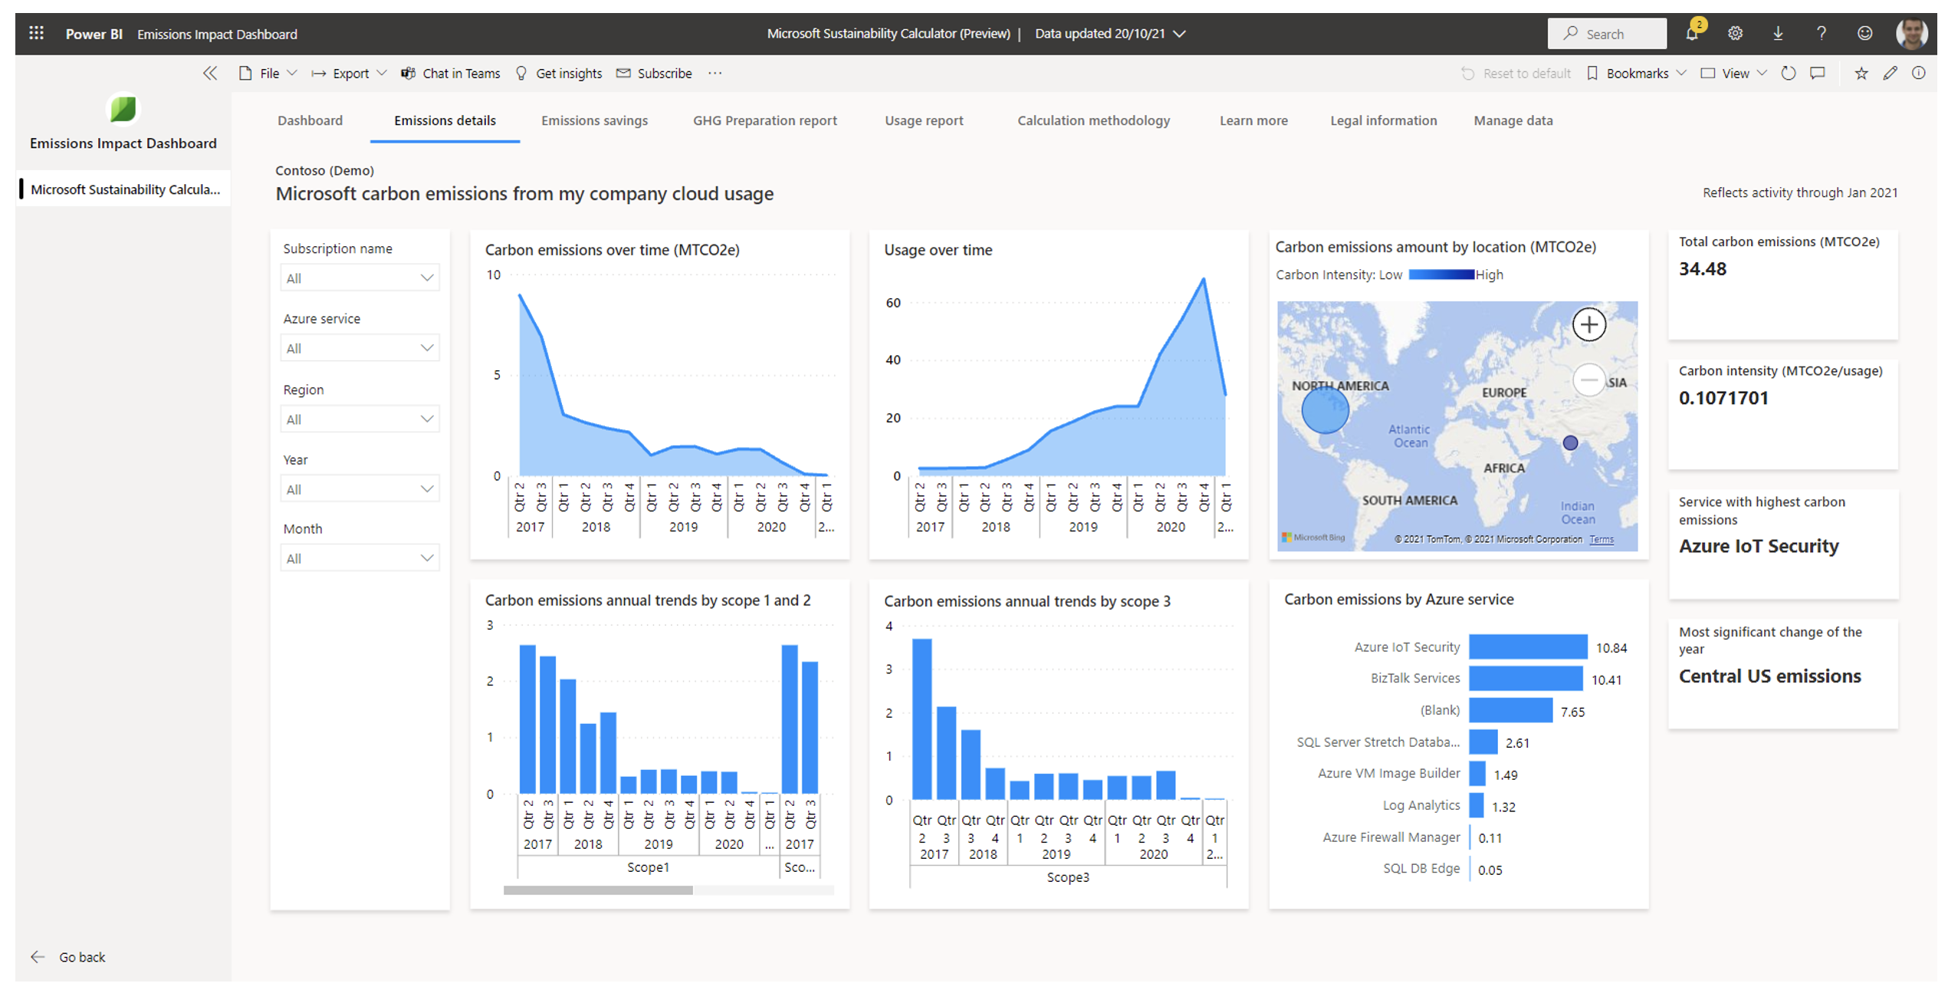This screenshot has height=1003, width=1958.
Task: Open the Export menu
Action: (x=349, y=73)
